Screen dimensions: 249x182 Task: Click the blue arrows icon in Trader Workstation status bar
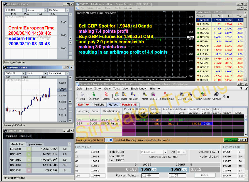(111, 140)
